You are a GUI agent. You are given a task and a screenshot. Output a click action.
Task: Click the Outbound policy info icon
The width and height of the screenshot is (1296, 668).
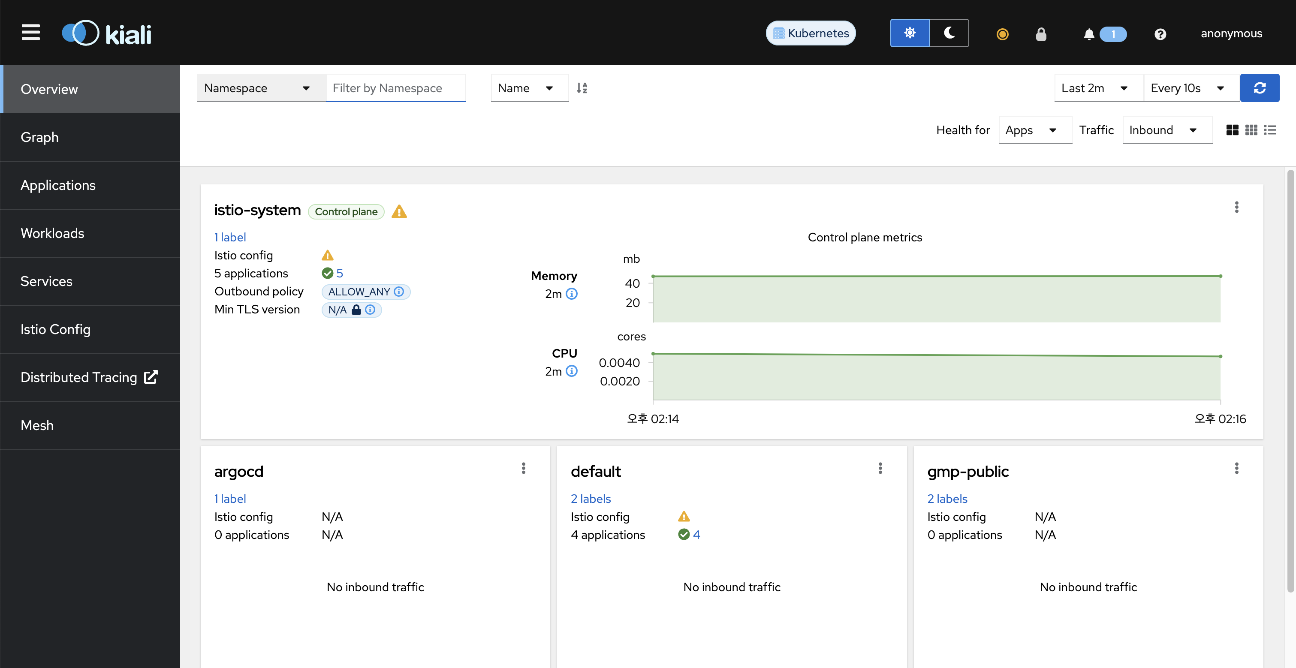click(399, 292)
